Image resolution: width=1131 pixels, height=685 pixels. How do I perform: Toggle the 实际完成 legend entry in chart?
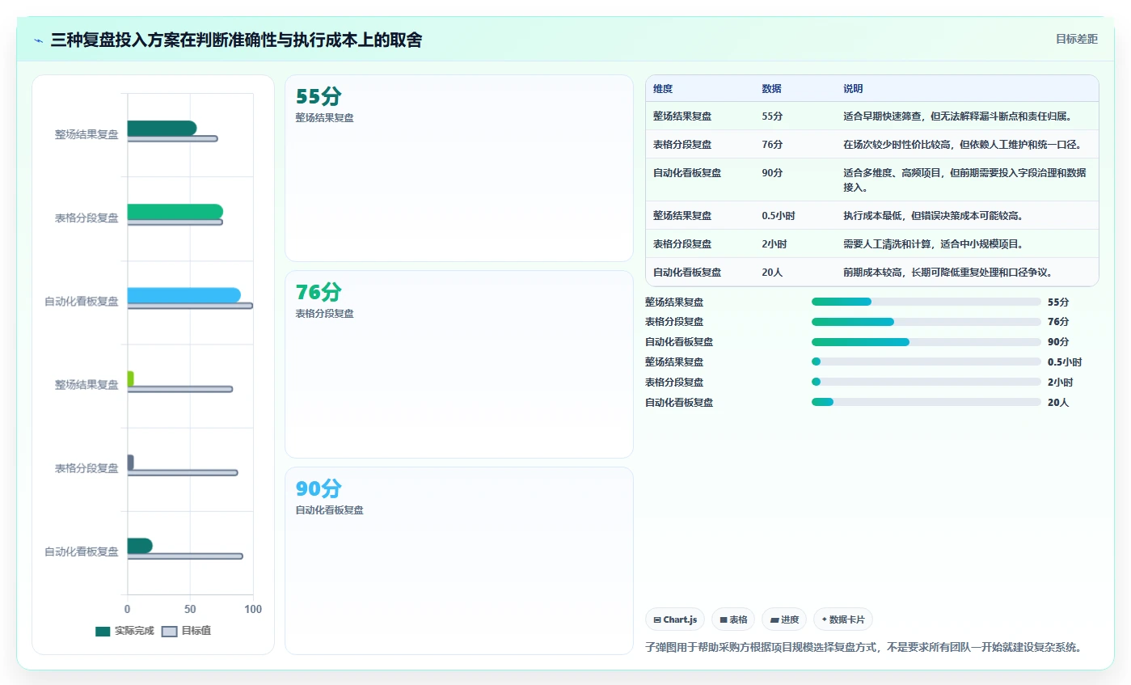coord(124,631)
